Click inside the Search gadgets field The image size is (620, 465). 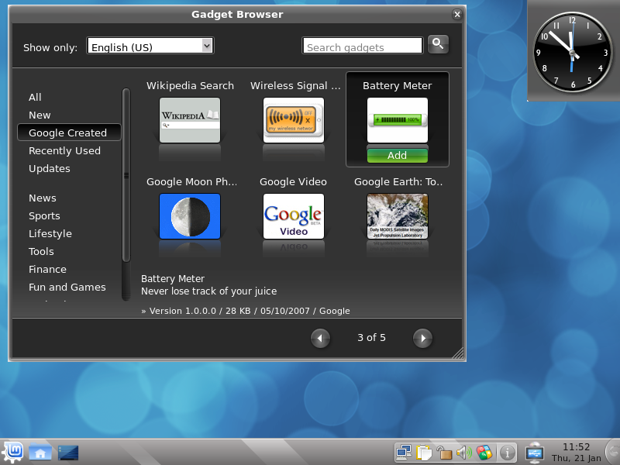[x=361, y=45]
